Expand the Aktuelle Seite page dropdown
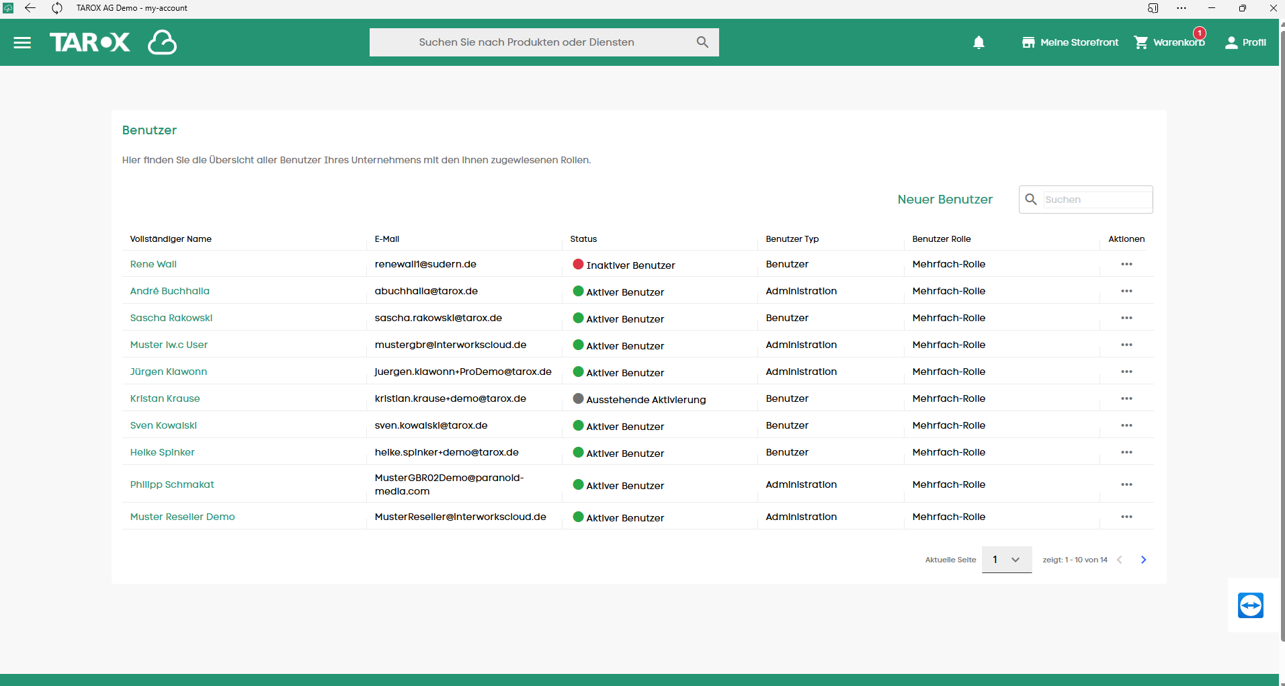The width and height of the screenshot is (1285, 686). [x=1007, y=560]
